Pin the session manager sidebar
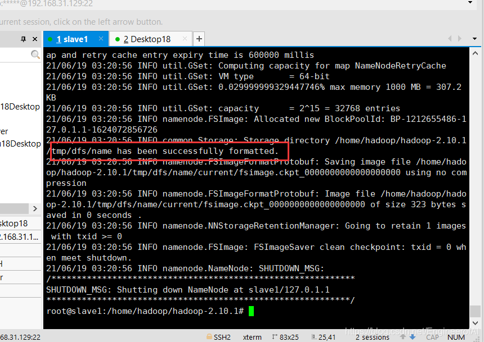 (23, 39)
